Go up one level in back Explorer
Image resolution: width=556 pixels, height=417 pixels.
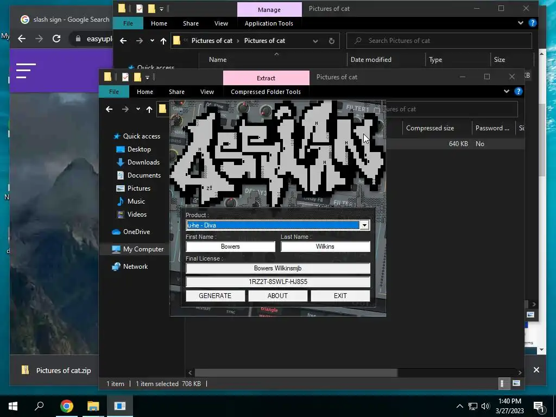163,41
